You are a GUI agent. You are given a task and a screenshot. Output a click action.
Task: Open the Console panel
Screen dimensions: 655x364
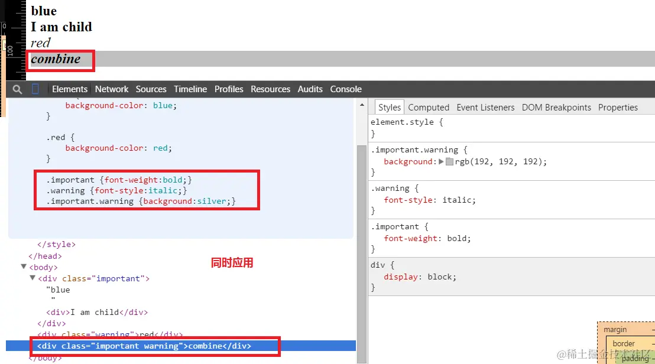click(x=346, y=89)
